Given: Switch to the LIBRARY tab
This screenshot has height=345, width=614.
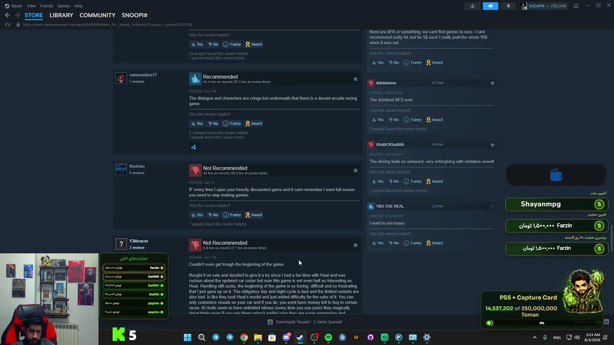Looking at the screenshot, I should [61, 15].
